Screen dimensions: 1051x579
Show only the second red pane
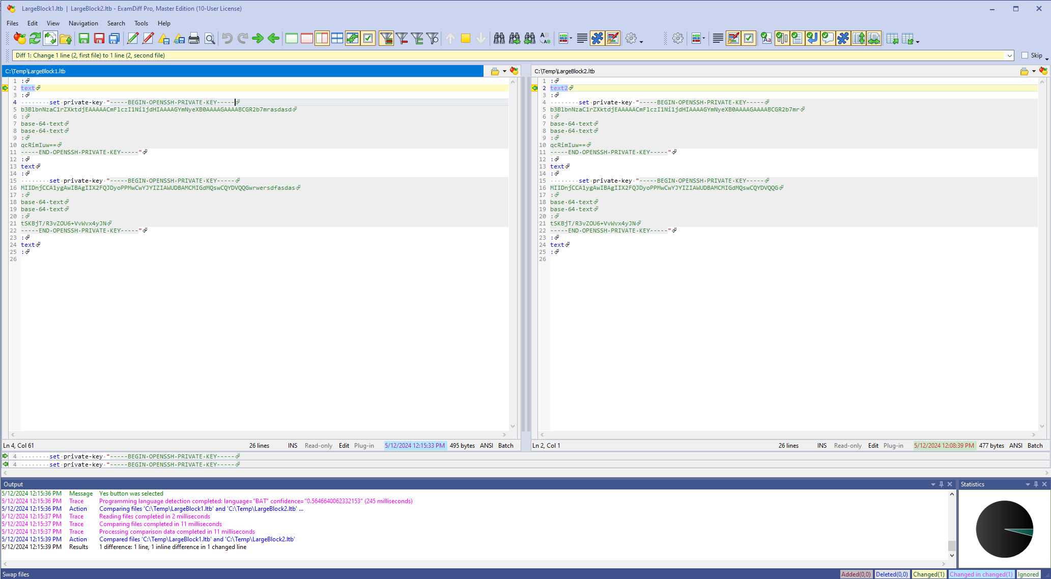(307, 38)
